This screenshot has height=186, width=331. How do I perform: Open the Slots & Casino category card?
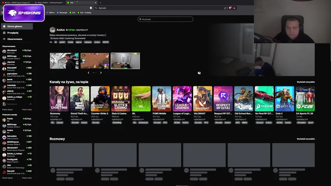(121, 99)
